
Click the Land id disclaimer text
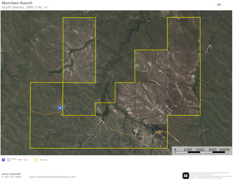[210, 175]
